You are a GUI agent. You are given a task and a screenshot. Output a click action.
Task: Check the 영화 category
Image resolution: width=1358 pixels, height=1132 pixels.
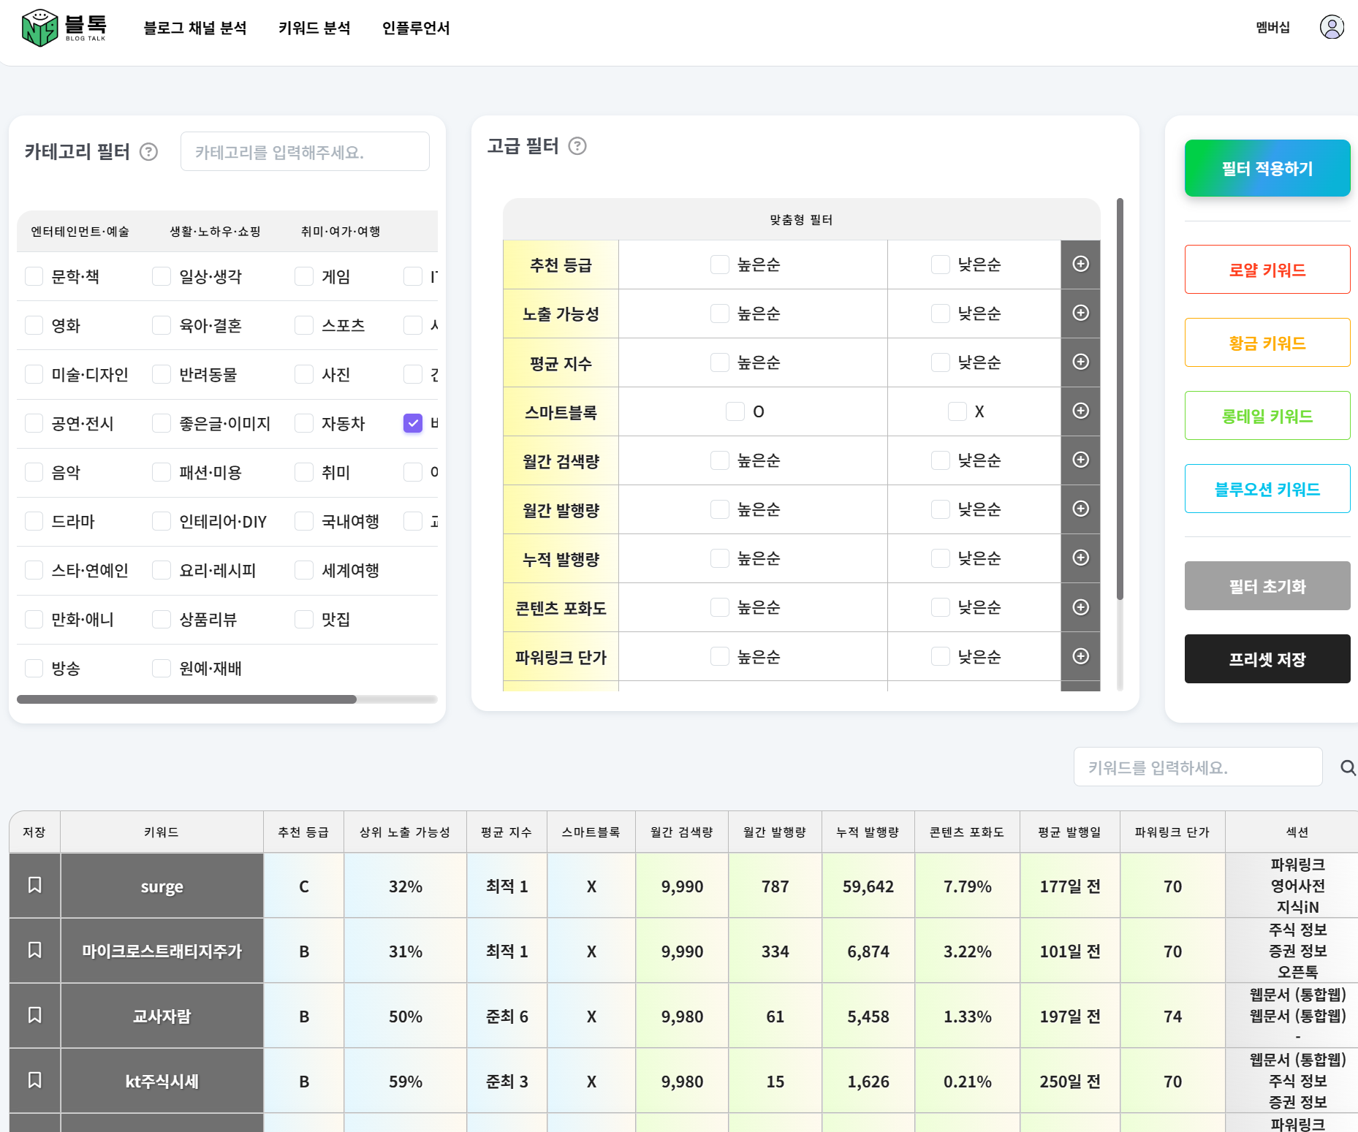click(x=34, y=325)
